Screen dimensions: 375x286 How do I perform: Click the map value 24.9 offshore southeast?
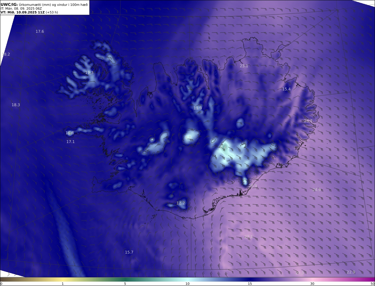coord(317,189)
